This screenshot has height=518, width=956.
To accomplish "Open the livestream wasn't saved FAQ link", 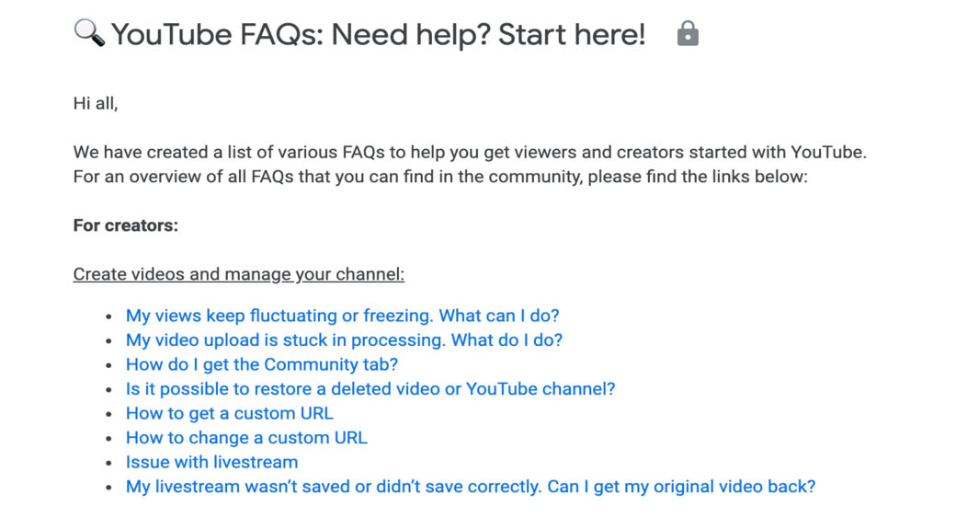I will (x=470, y=487).
